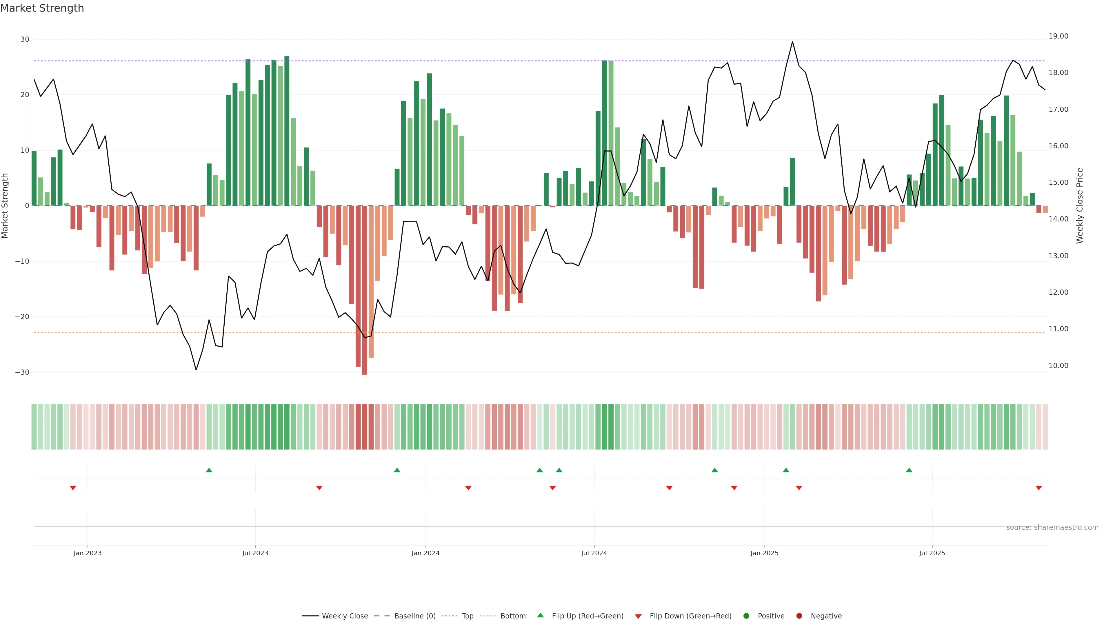Click flip-up marker just before Jan 2024

click(x=397, y=470)
